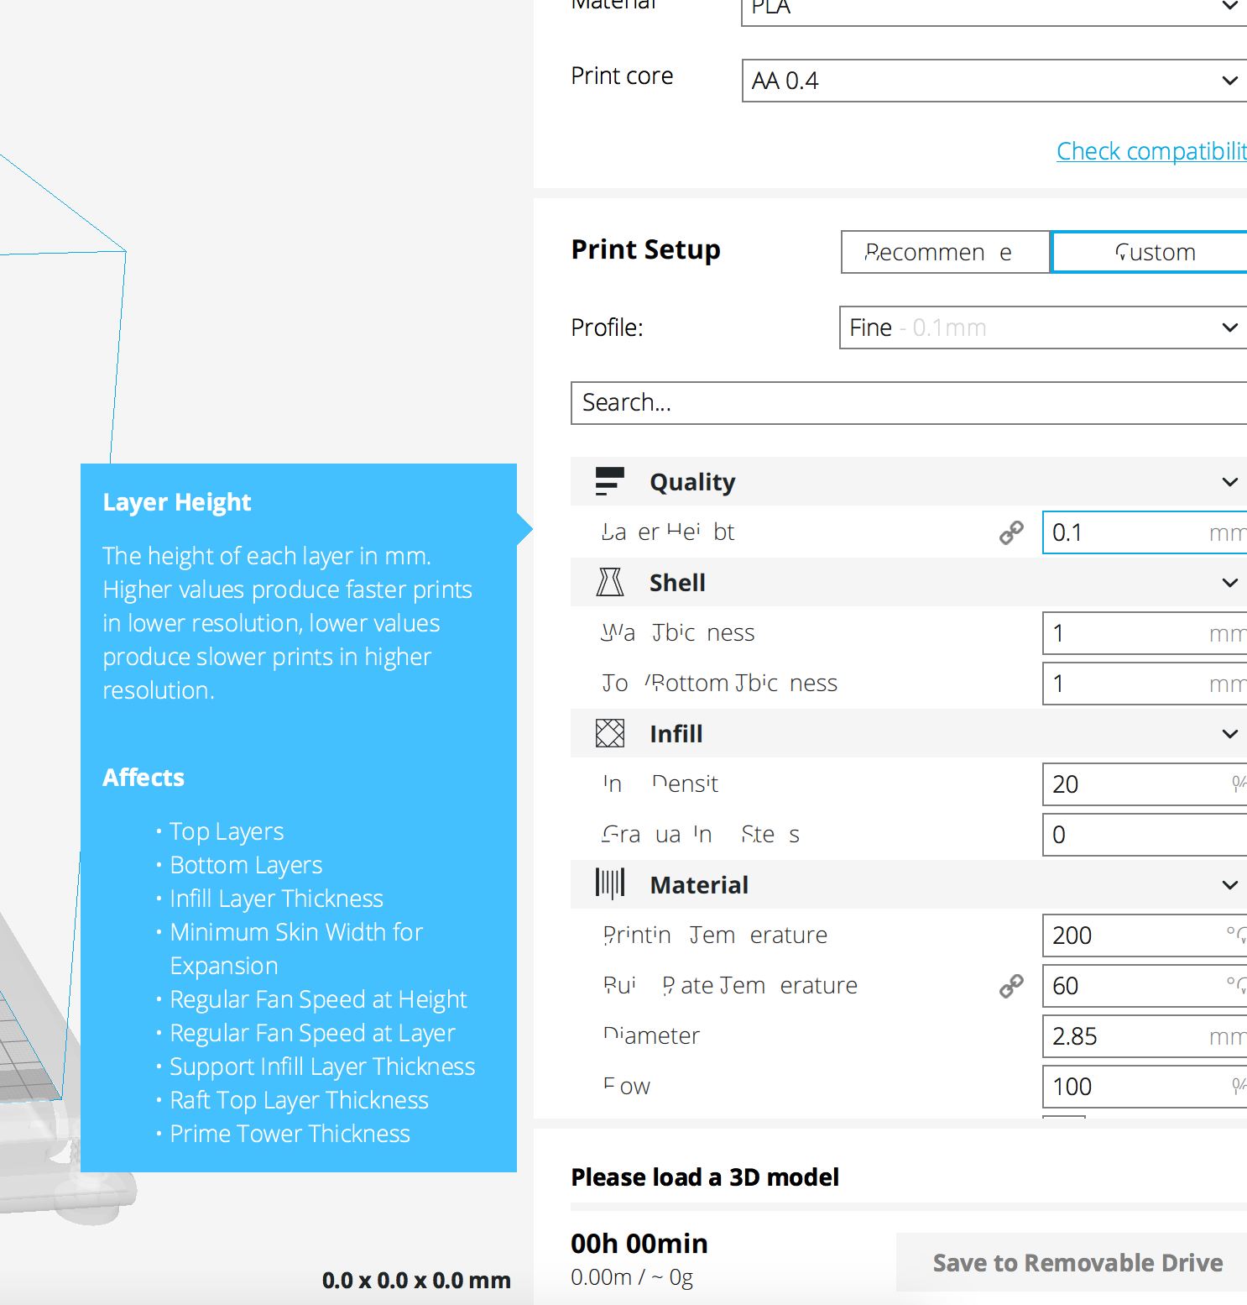Click the Shell section header label
Viewport: 1247px width, 1305px height.
tap(677, 583)
